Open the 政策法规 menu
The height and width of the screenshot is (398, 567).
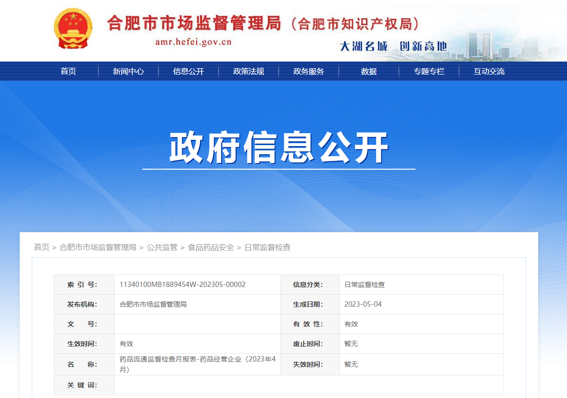click(x=248, y=71)
